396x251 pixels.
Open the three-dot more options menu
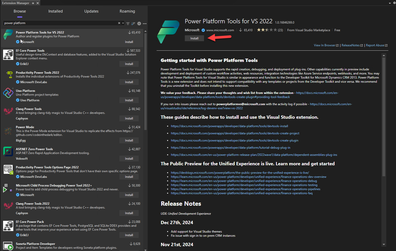pyautogui.click(x=145, y=23)
